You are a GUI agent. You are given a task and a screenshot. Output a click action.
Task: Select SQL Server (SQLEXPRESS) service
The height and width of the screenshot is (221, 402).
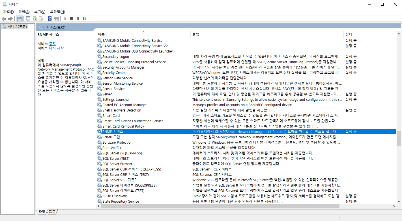coord(122,153)
